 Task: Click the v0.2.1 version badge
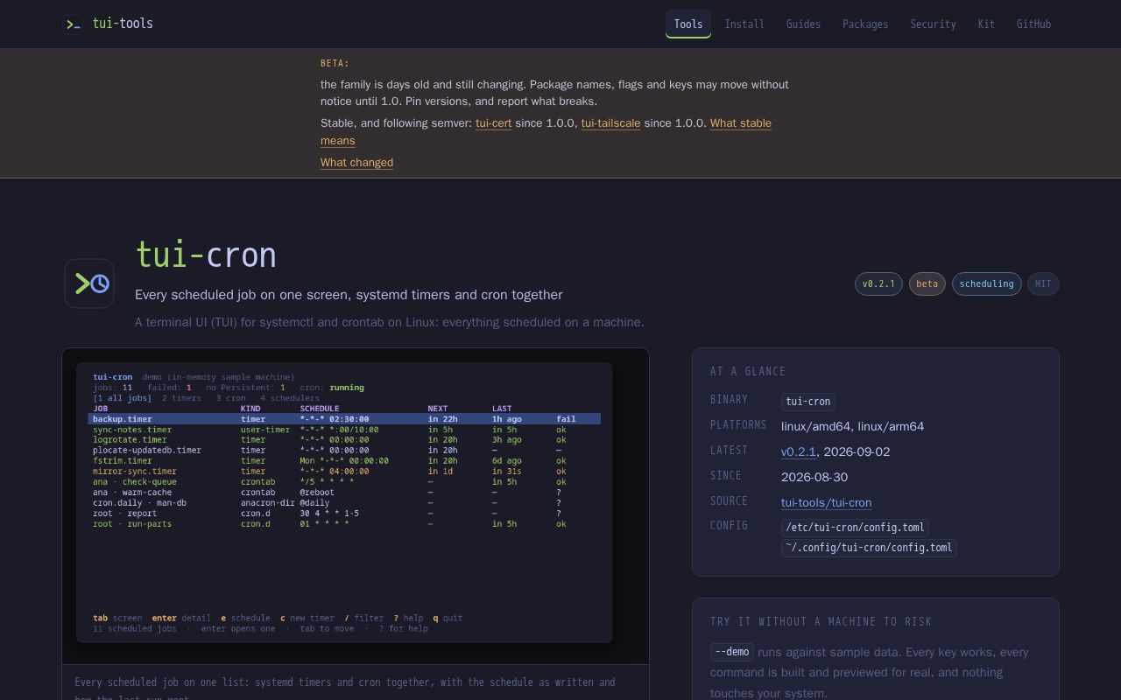(878, 283)
